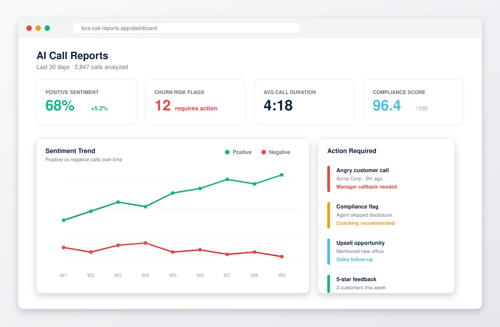This screenshot has width=500, height=327.
Task: Click the blue bar beside Upsell opportunity
Action: 329,252
